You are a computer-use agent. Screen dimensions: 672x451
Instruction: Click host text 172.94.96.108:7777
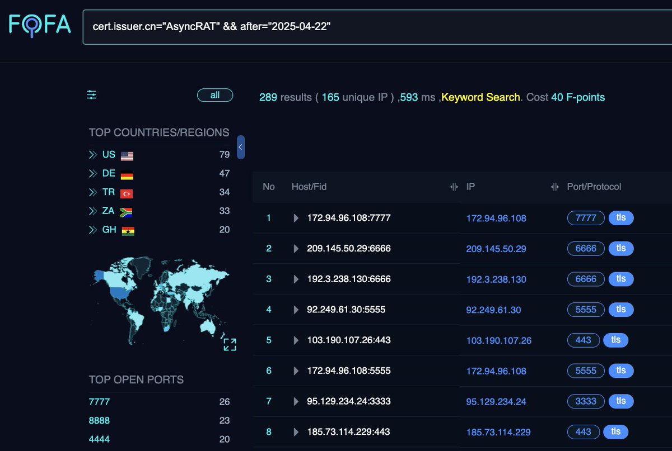click(x=349, y=218)
